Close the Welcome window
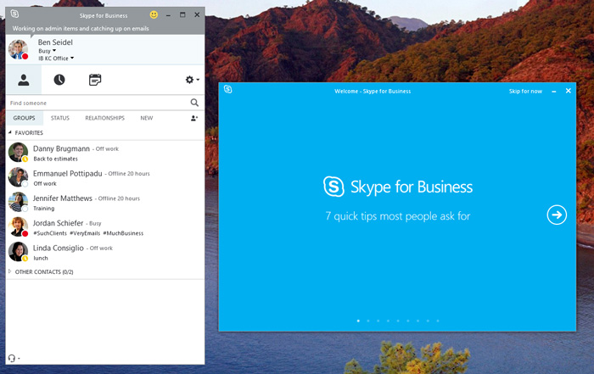The image size is (594, 374). tap(569, 91)
